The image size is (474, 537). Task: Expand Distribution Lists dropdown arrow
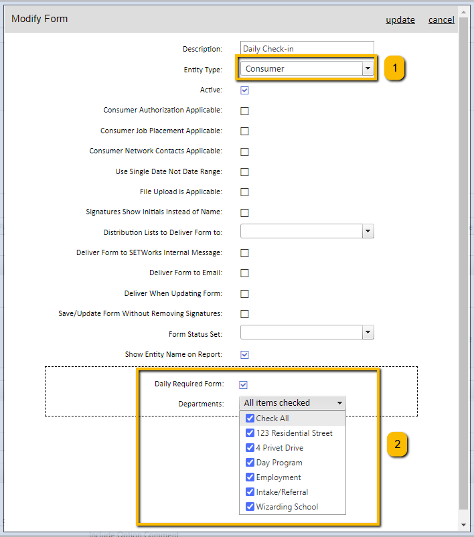368,231
